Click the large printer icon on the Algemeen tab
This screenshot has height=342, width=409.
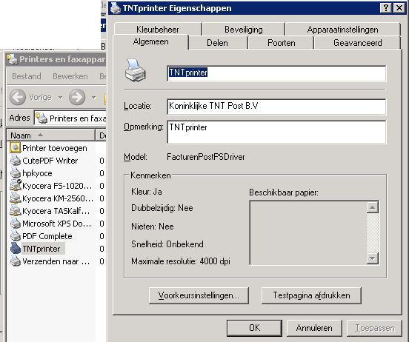click(135, 71)
